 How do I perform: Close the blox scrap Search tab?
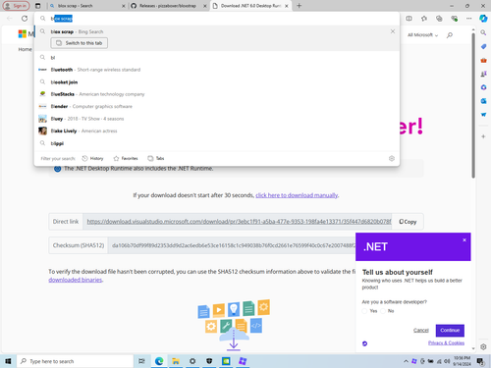[124, 6]
